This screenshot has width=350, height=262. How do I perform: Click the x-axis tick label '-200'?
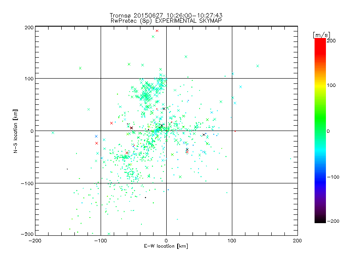click(35, 241)
